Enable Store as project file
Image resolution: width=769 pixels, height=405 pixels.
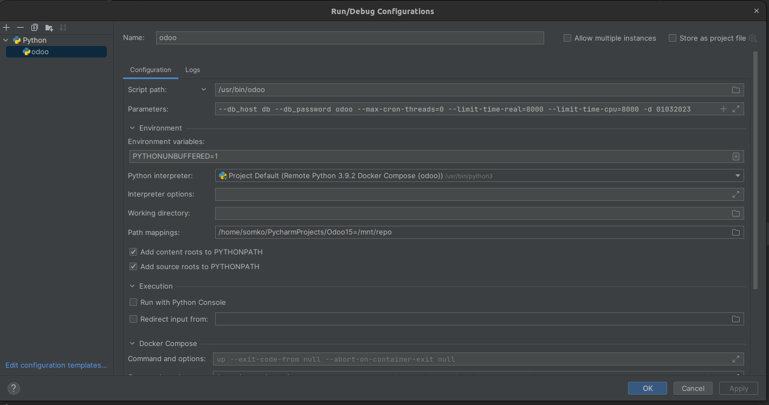click(673, 38)
